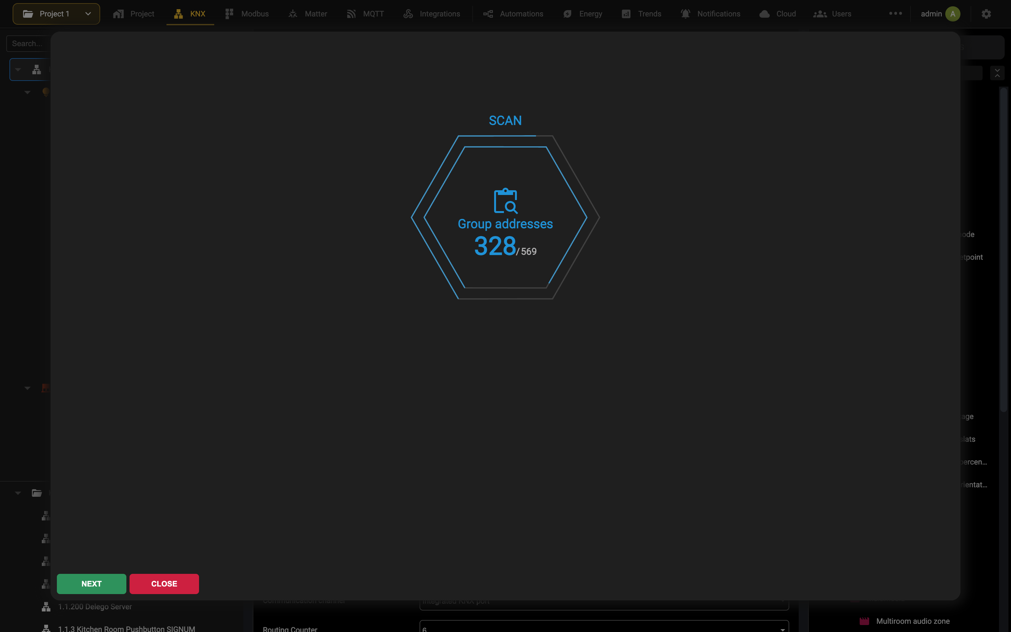Open the three-dots more menu
The image size is (1011, 632).
pyautogui.click(x=895, y=13)
